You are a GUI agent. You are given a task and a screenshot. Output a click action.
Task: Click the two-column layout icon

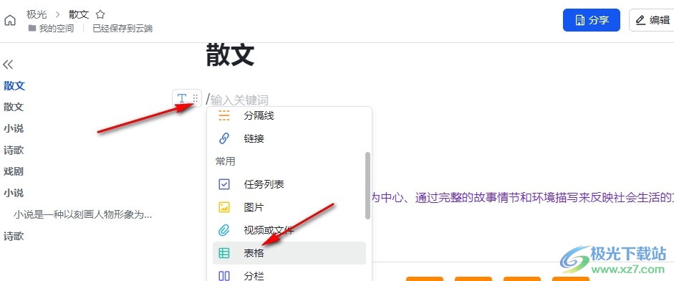pyautogui.click(x=224, y=276)
